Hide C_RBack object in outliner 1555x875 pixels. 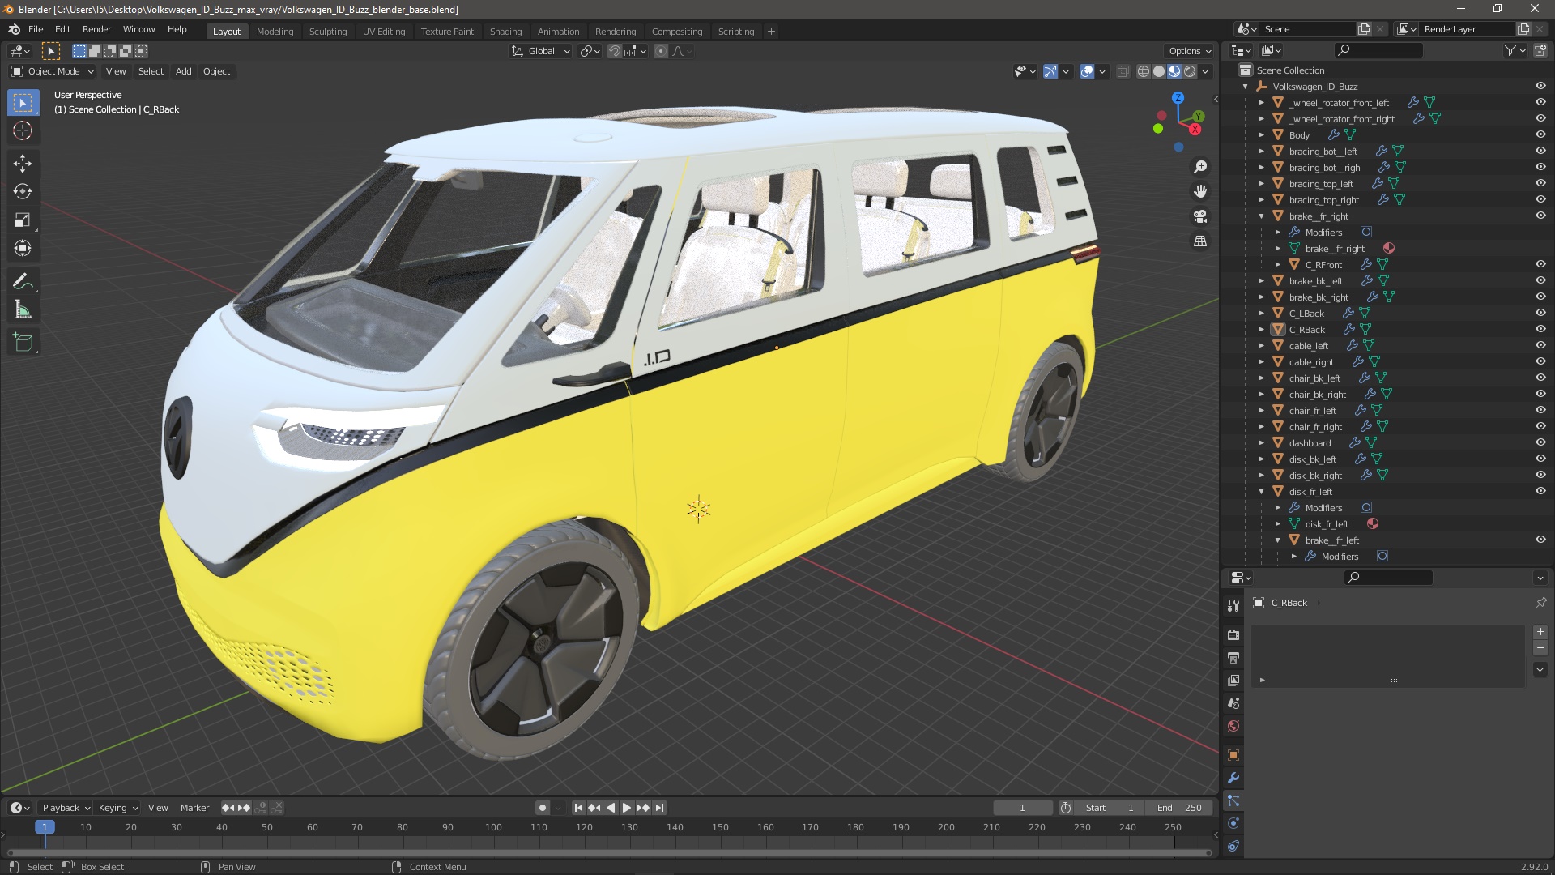pos(1540,329)
